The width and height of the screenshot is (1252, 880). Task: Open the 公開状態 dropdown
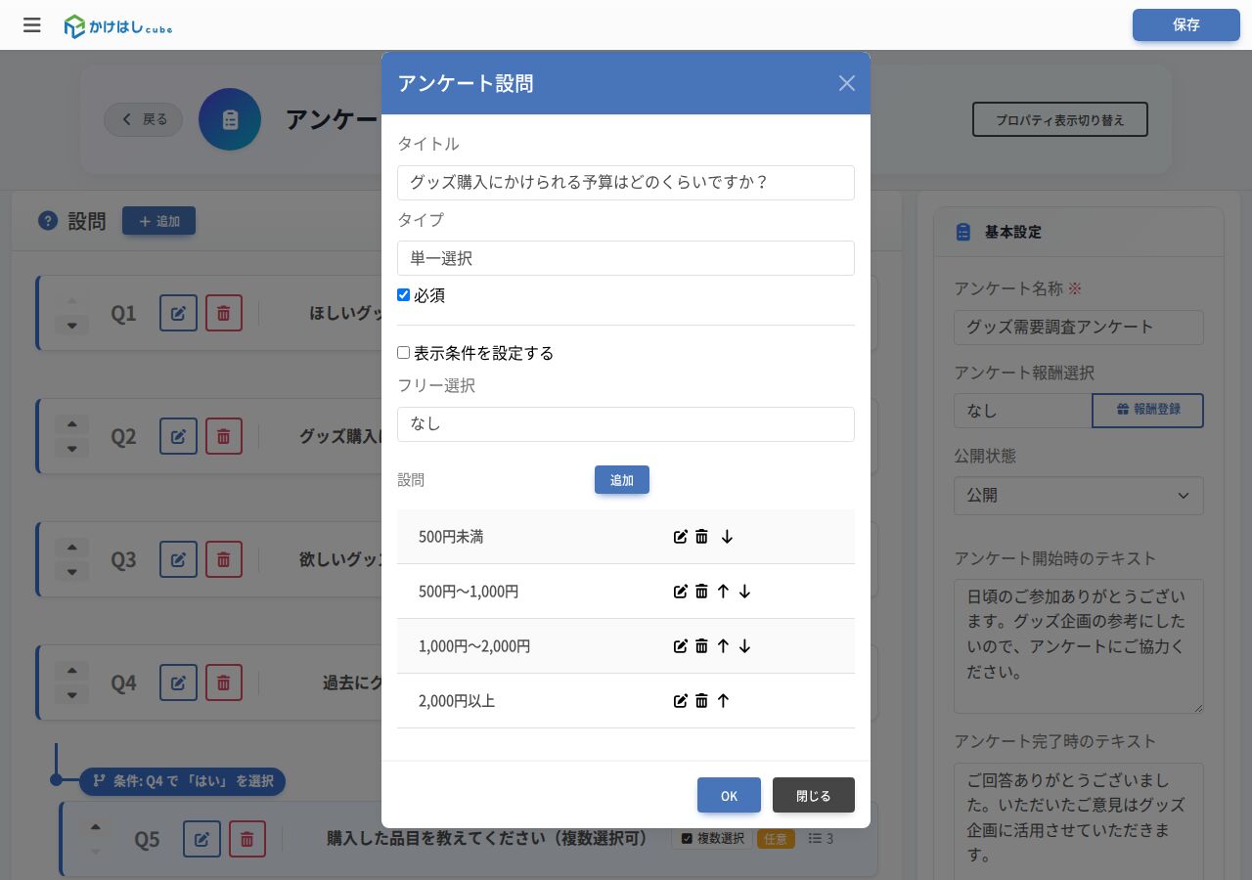tap(1079, 496)
